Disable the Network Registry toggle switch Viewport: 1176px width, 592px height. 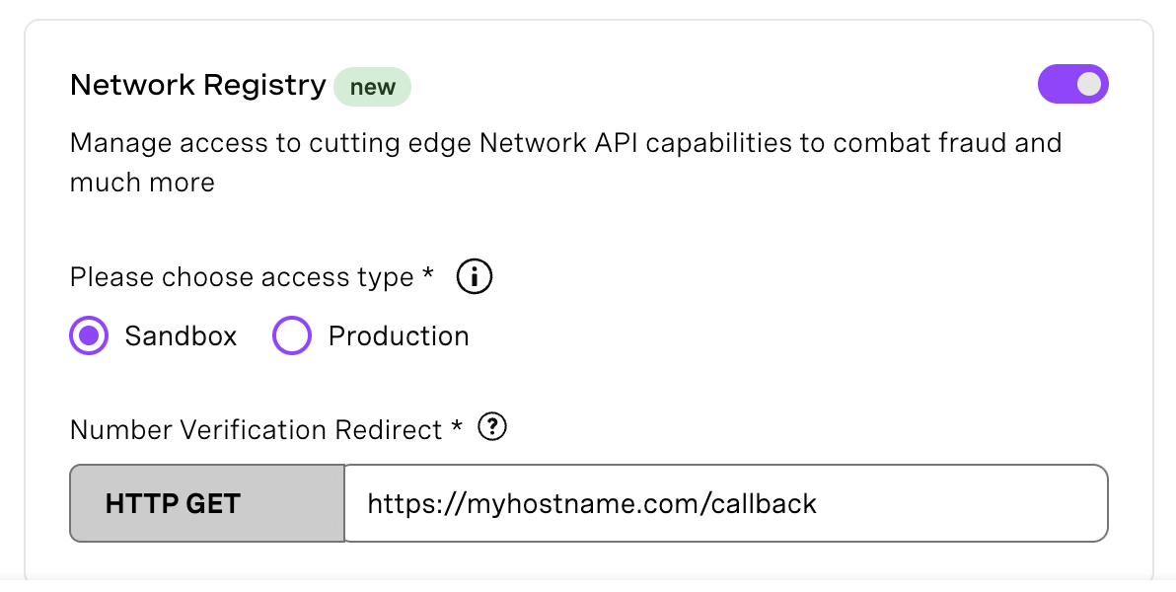pos(1073,84)
